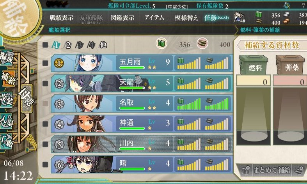
Task: Tick the checkbox beside 五月雨
Action: point(45,63)
